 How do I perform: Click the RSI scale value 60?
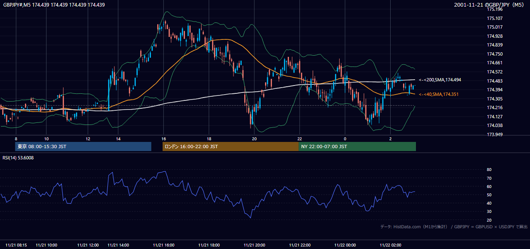coord(489,186)
